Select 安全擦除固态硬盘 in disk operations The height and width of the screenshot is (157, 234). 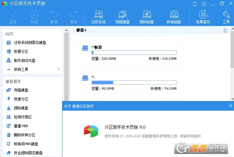click(28, 153)
